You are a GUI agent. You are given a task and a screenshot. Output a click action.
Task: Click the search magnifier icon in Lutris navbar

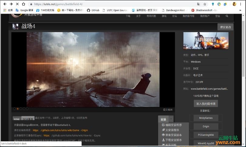pyautogui.click(x=227, y=16)
